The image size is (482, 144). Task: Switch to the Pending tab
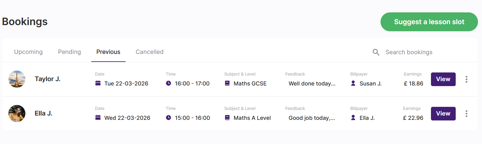[x=69, y=52]
